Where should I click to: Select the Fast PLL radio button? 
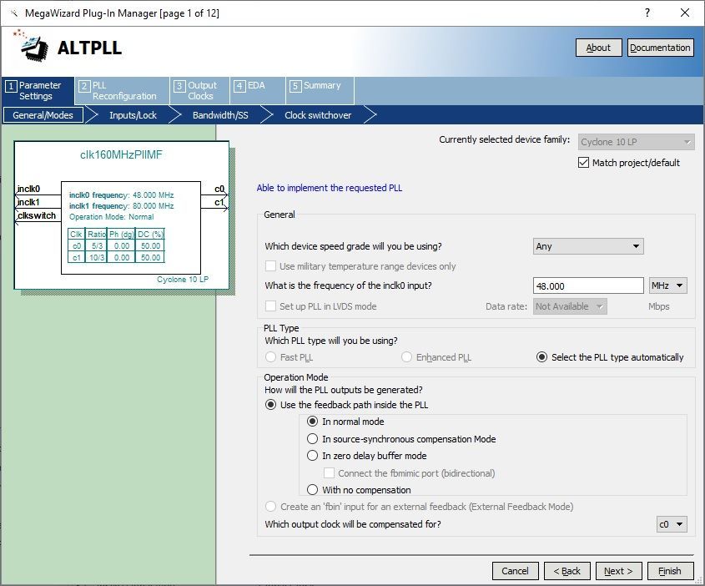click(x=270, y=357)
